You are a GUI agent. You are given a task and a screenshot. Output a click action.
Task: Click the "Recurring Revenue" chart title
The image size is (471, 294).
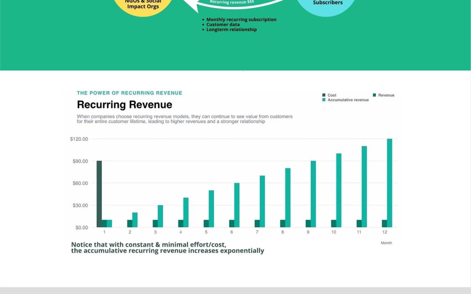pos(124,105)
